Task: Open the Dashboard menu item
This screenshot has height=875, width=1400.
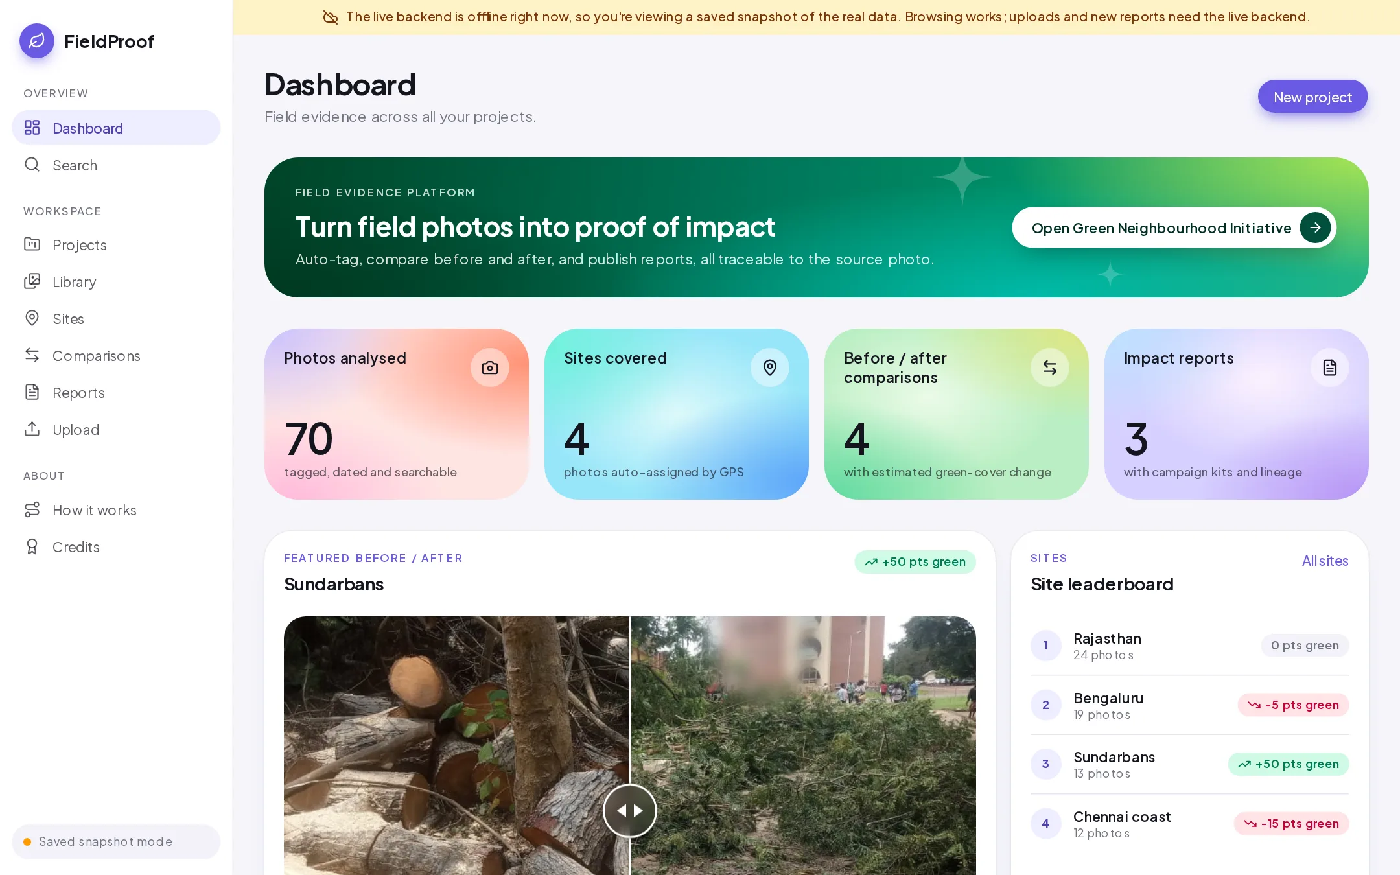Action: pos(116,128)
